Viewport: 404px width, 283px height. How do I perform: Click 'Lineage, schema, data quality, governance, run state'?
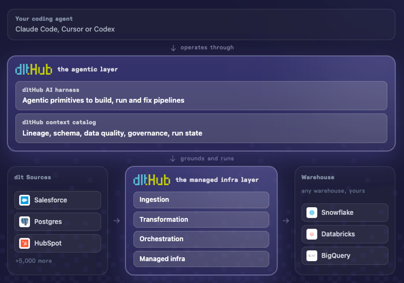(112, 133)
